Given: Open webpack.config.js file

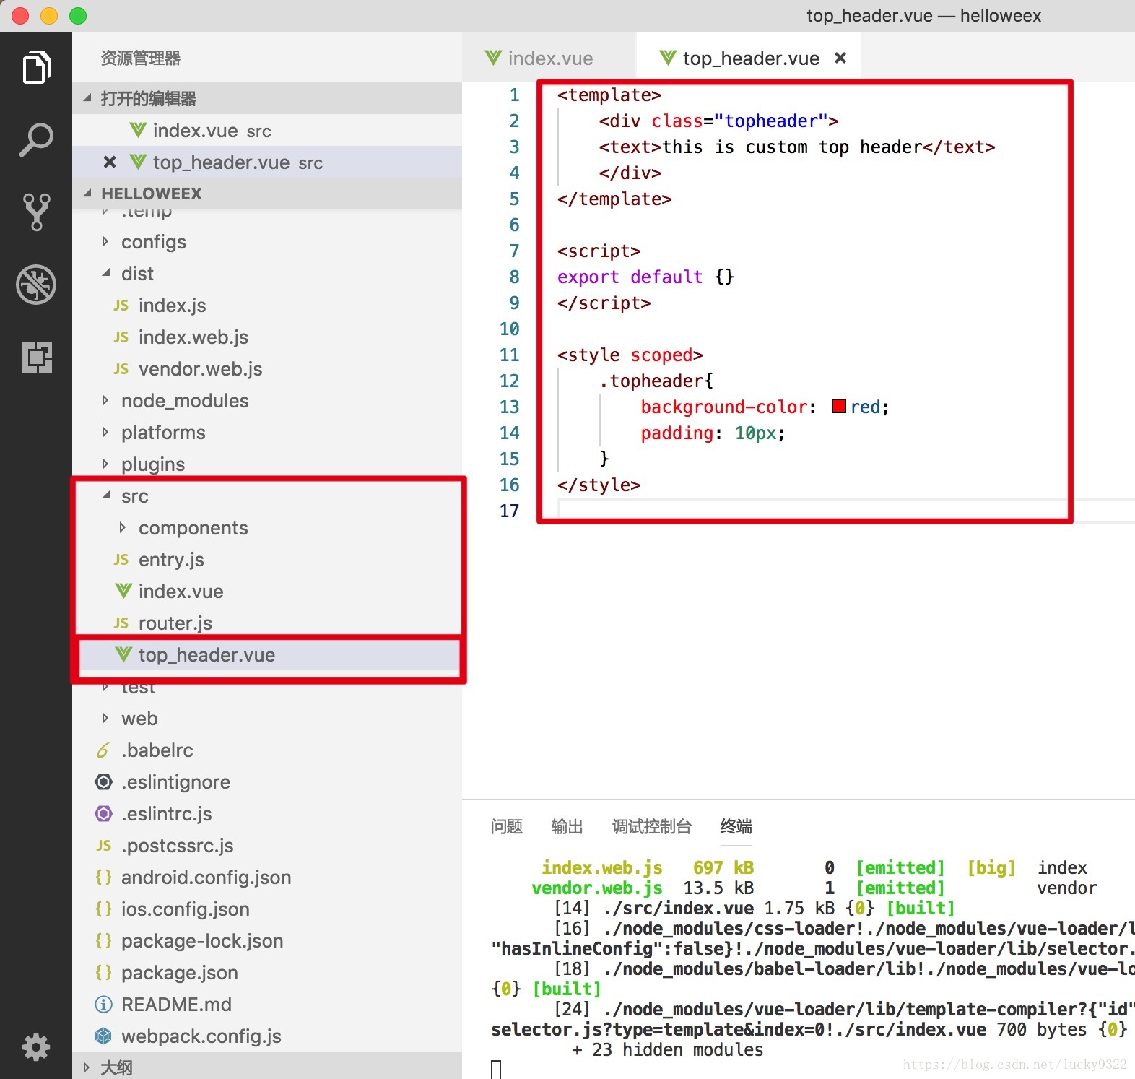Looking at the screenshot, I should [267, 1036].
